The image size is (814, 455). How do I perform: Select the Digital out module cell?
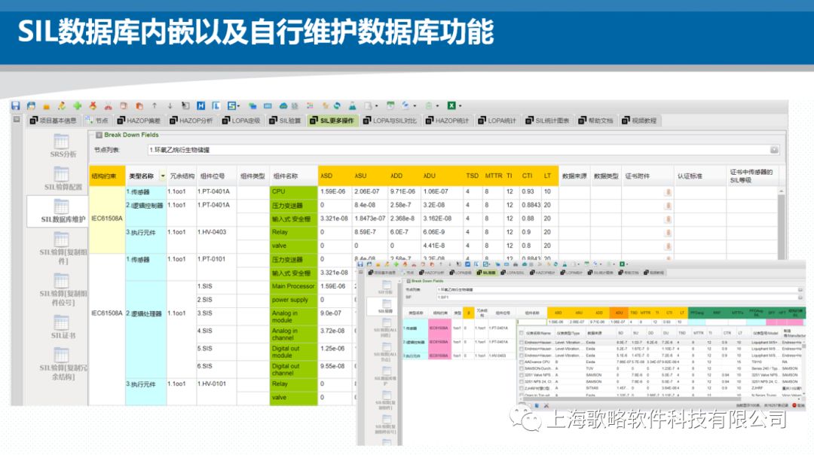293,352
